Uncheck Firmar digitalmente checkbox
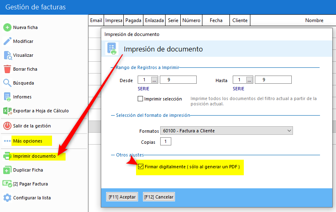Image resolution: width=336 pixels, height=212 pixels. pos(141,167)
